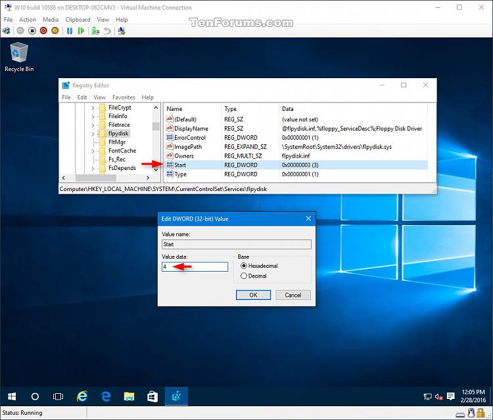
Task: Click the Value data input field
Action: [x=195, y=267]
